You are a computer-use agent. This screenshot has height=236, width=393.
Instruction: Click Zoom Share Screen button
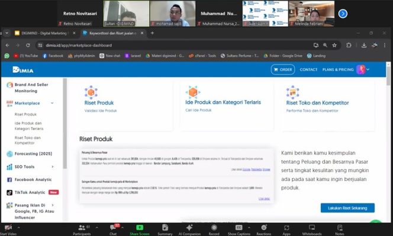[140, 230]
